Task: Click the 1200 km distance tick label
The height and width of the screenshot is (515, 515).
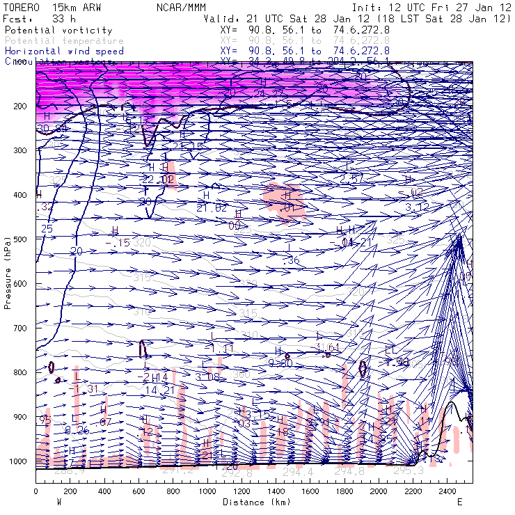Action: (241, 491)
